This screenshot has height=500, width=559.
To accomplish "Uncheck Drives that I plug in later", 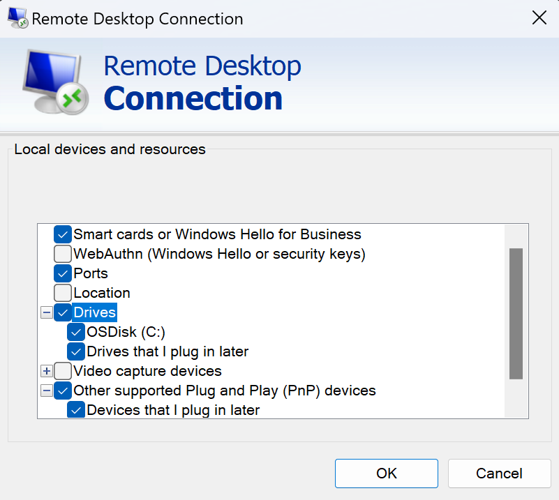I will [x=76, y=351].
